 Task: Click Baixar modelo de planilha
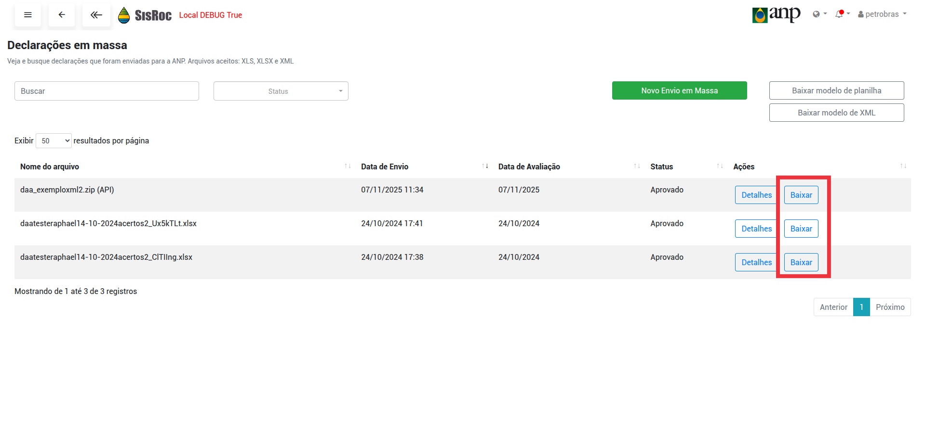836,90
